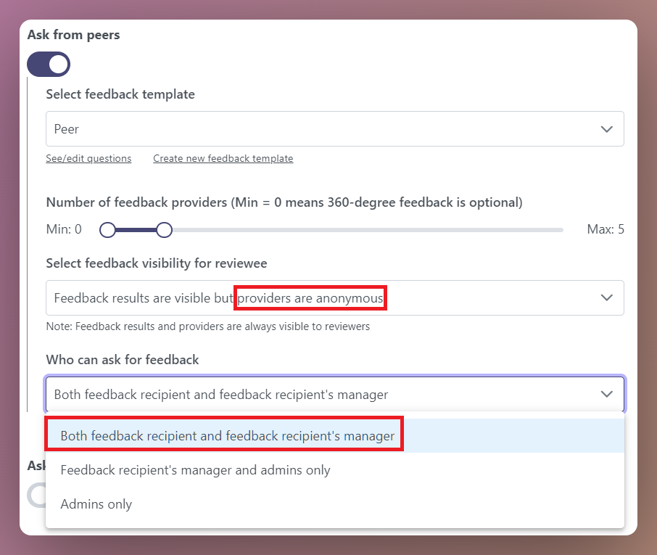
Task: Click the slider track near 'Max: 5'
Action: 544,229
